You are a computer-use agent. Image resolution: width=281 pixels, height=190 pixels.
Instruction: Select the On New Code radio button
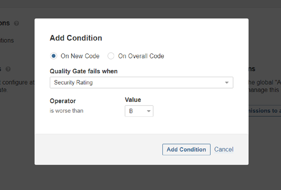click(54, 56)
